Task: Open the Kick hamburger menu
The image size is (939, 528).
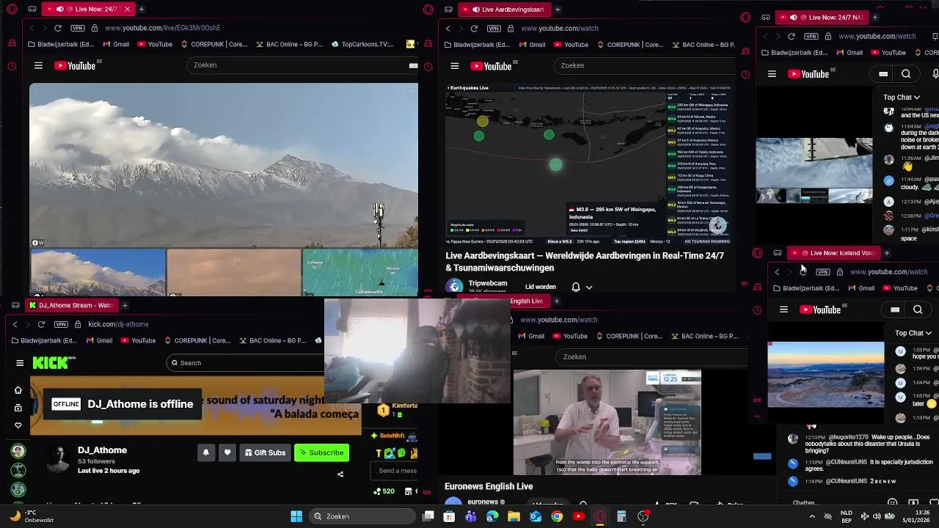Action: [x=20, y=362]
